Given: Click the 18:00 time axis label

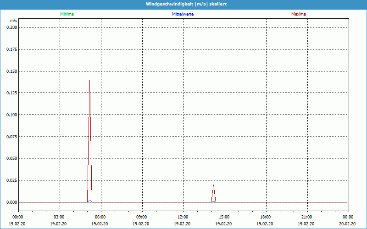Looking at the screenshot, I should pos(266,217).
